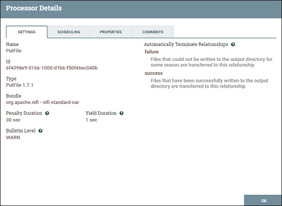The height and width of the screenshot is (206, 282).
Task: Click the OK button
Action: (x=263, y=200)
